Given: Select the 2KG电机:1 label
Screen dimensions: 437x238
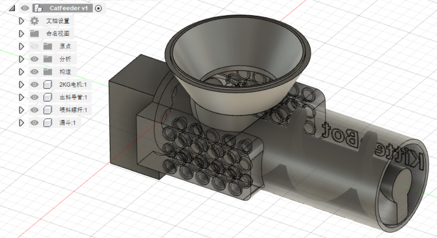Looking at the screenshot, I should [x=73, y=84].
